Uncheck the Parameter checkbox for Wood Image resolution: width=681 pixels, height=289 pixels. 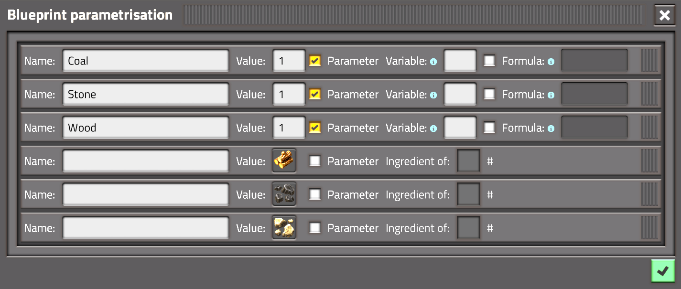pyautogui.click(x=315, y=128)
